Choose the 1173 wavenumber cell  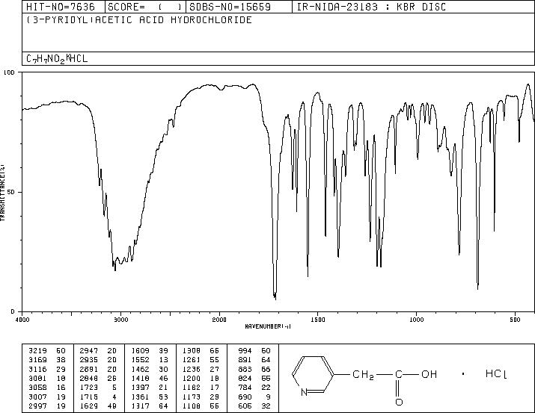[x=192, y=397]
